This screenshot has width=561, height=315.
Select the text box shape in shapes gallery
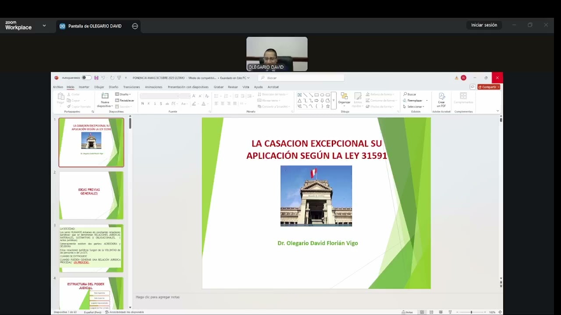(x=299, y=95)
